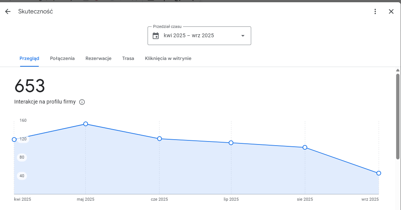
Task: Go to Kliknięcia w witrynie tab
Action: pyautogui.click(x=168, y=58)
